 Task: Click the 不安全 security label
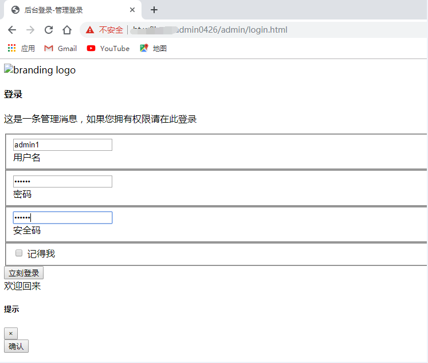click(111, 30)
